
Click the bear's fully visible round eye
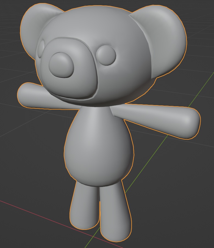coord(106,55)
